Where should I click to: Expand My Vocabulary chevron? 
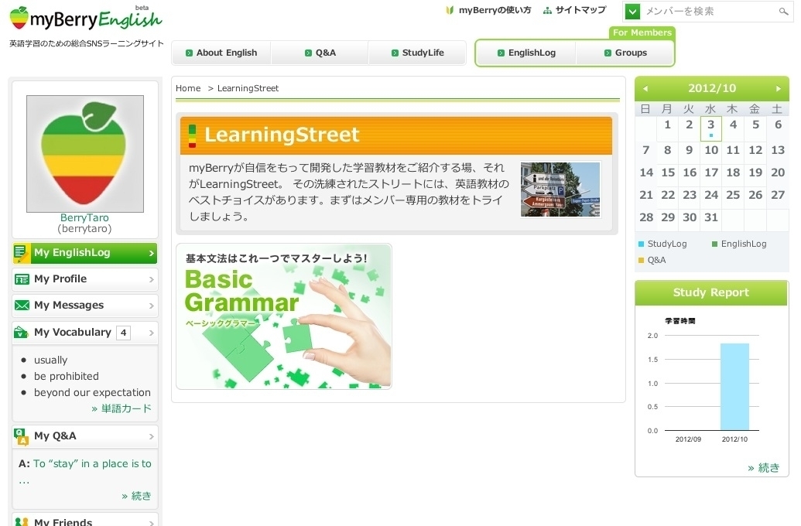(151, 333)
